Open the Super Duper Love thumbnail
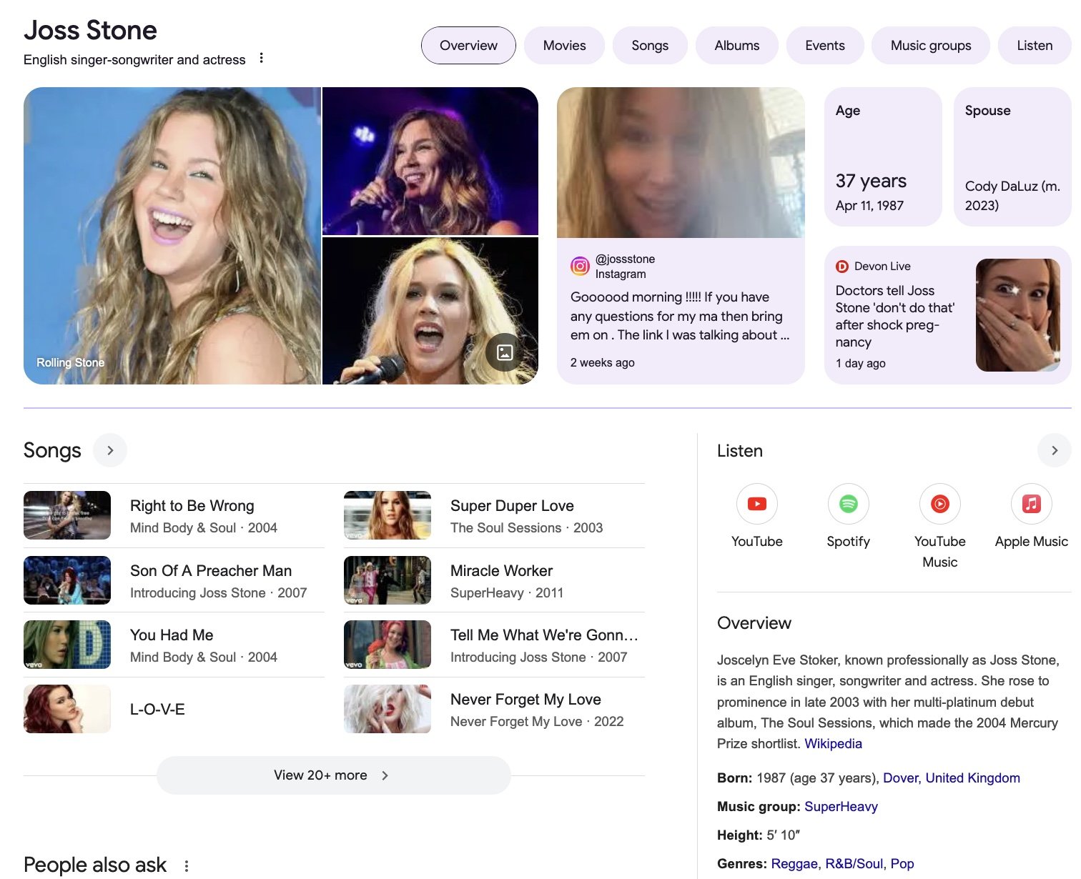 (x=388, y=515)
